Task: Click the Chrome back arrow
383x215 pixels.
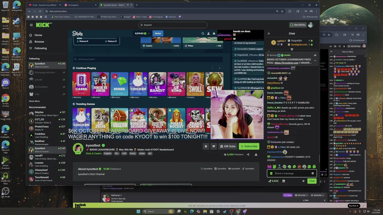Action: pos(29,11)
